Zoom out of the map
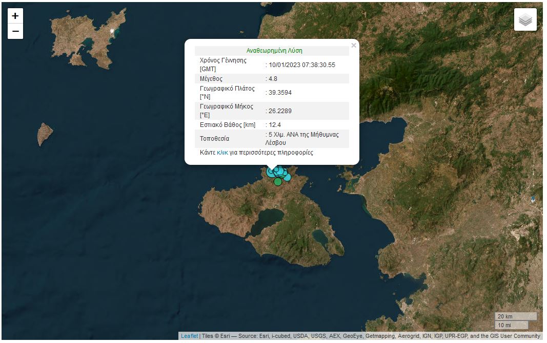The image size is (547, 343). (15, 32)
